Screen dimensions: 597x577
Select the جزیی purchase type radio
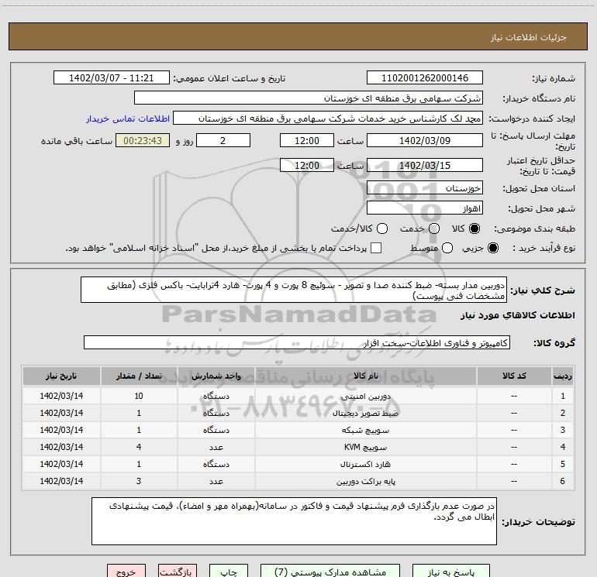(x=495, y=248)
